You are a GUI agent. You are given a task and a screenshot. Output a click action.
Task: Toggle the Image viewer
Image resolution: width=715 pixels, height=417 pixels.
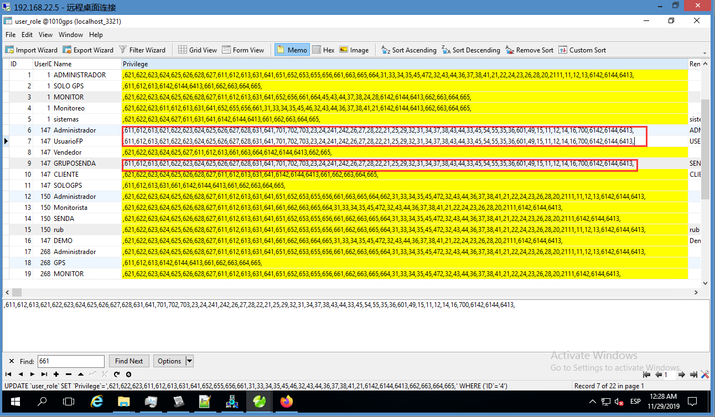tap(354, 50)
